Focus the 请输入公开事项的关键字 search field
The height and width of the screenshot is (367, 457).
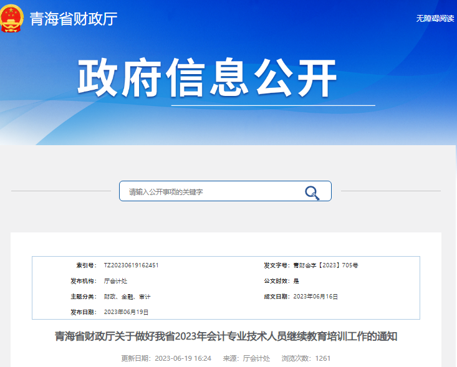coord(212,192)
